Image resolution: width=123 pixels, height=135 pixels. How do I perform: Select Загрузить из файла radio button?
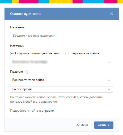click(x=67, y=53)
